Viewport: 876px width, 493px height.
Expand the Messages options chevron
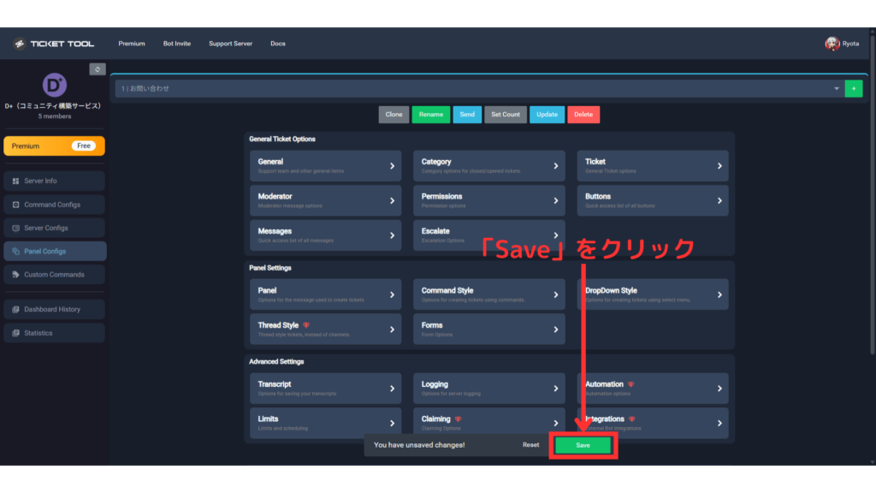(392, 235)
